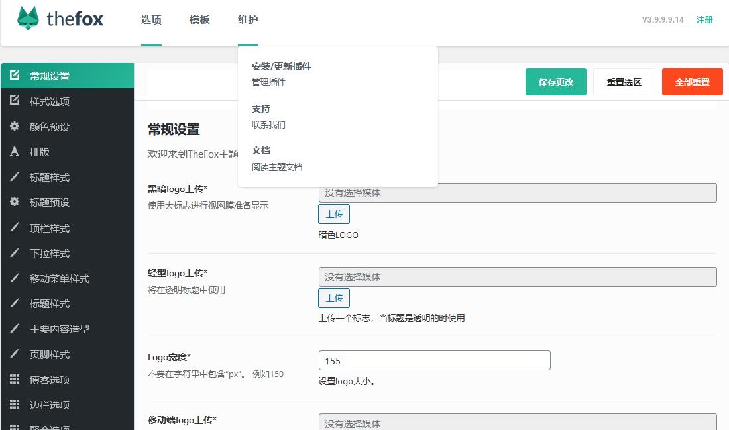This screenshot has height=430, width=729.
Task: Click the brush icon beside 顶栏样式
Action: pos(15,228)
